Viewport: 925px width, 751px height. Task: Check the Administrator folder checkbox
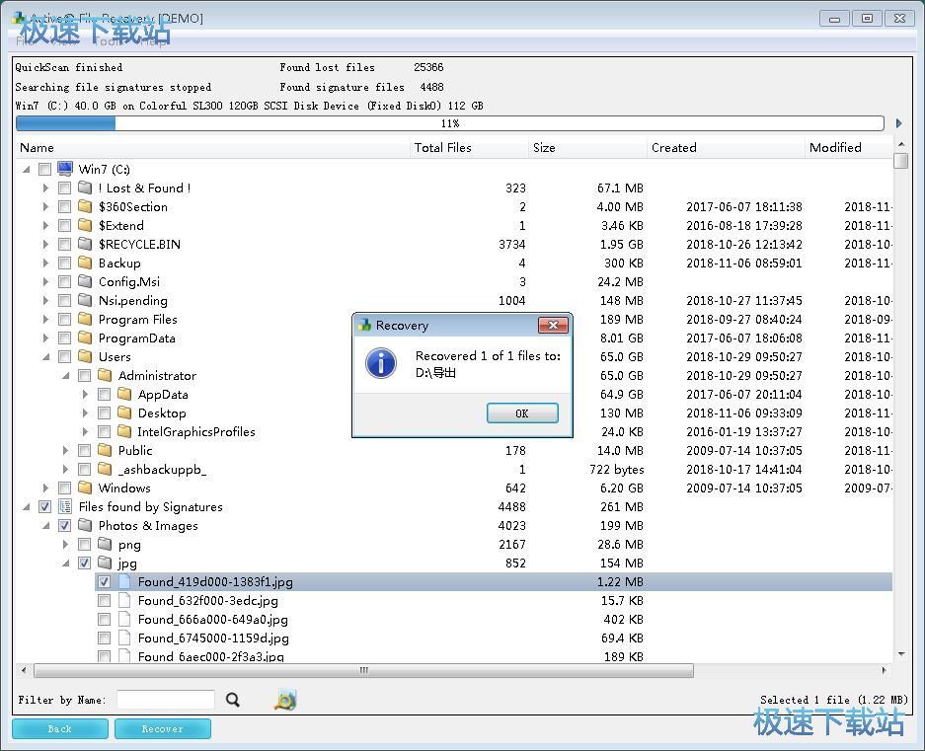pos(84,375)
